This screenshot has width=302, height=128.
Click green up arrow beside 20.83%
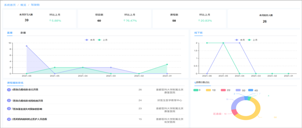[x=199, y=21]
